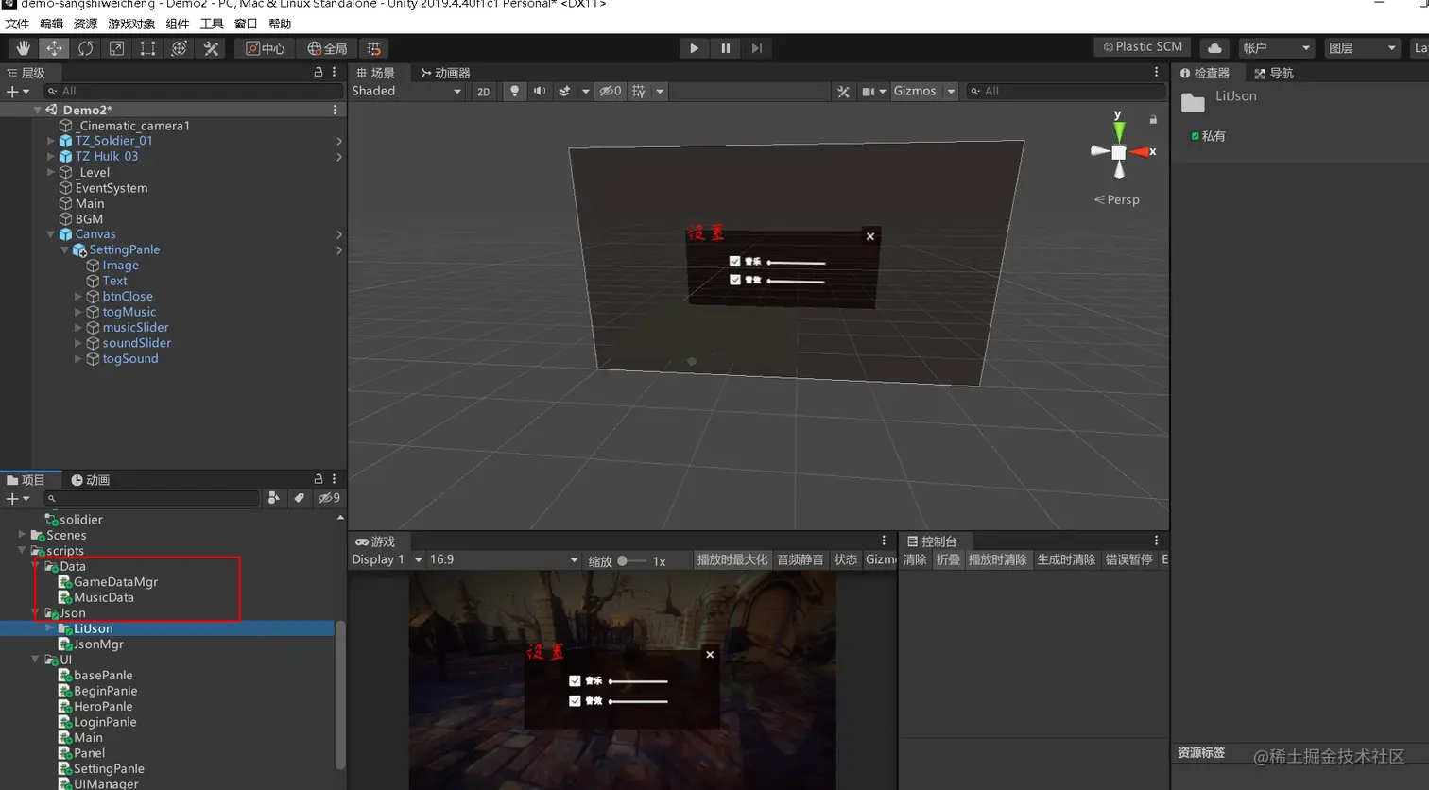Switch to the Navigation tab
The image size is (1429, 790).
pyautogui.click(x=1274, y=73)
